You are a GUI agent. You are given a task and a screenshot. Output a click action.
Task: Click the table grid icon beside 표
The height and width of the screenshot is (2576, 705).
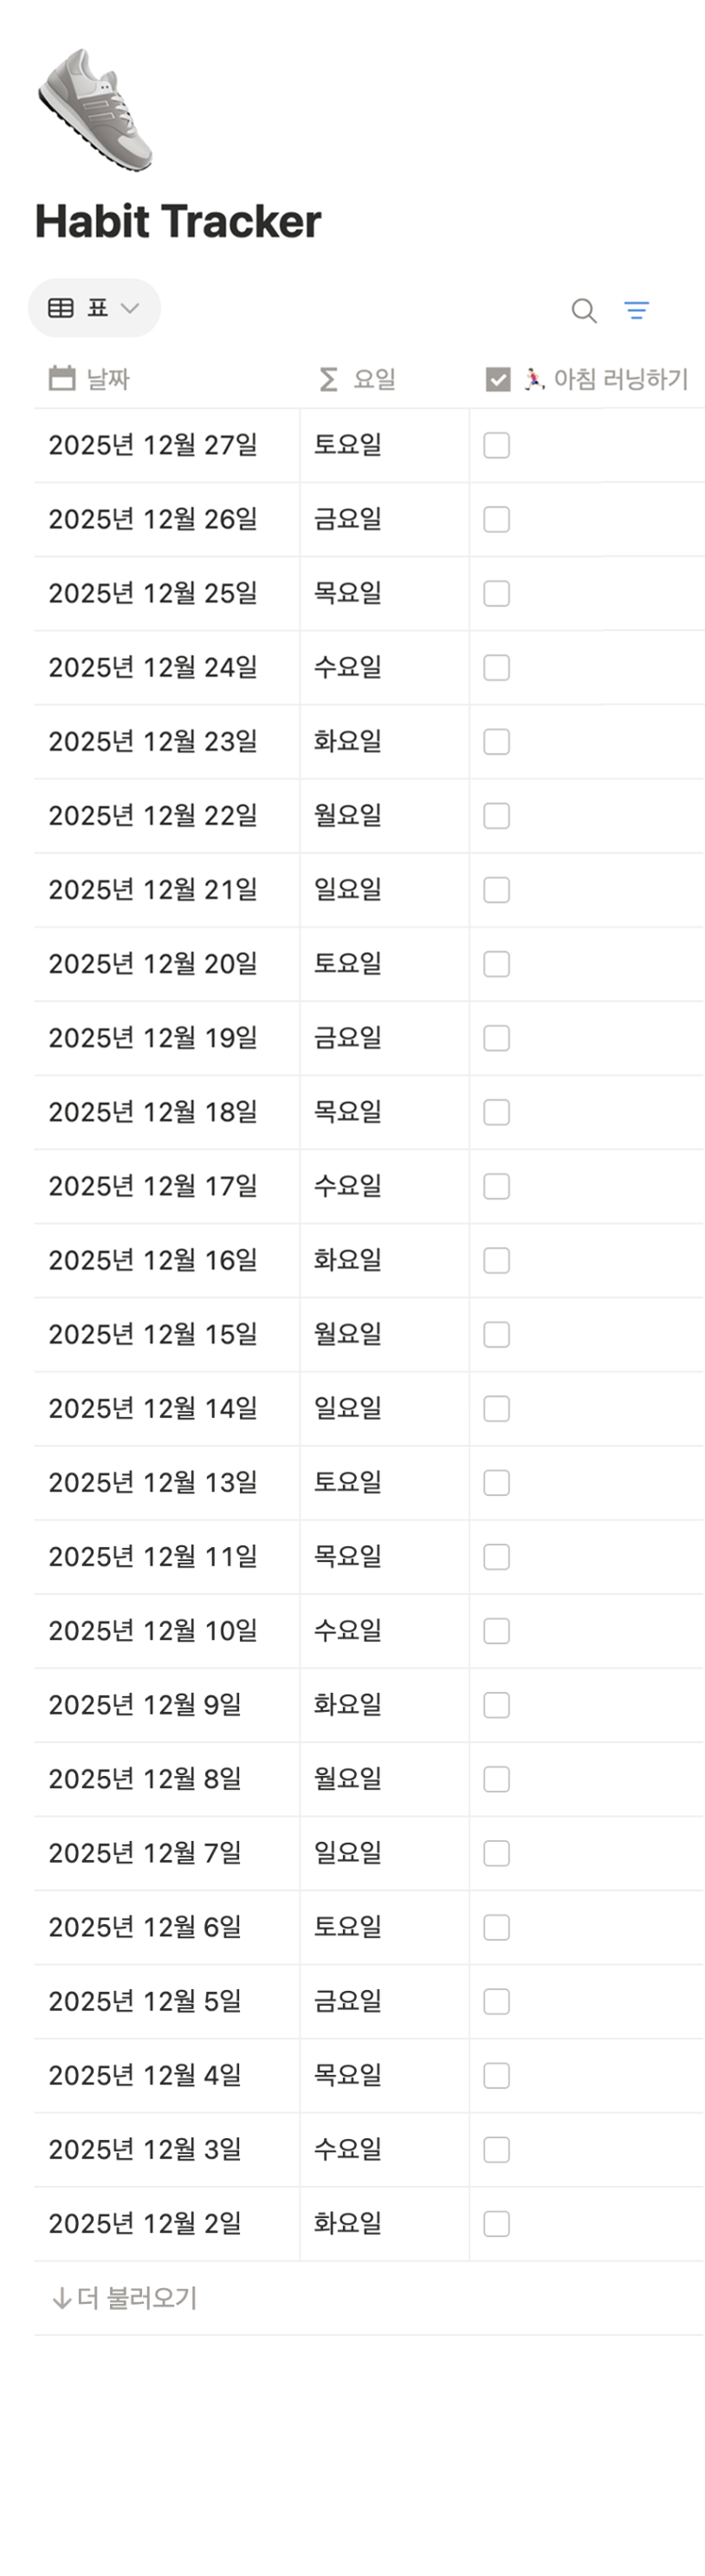[x=61, y=308]
